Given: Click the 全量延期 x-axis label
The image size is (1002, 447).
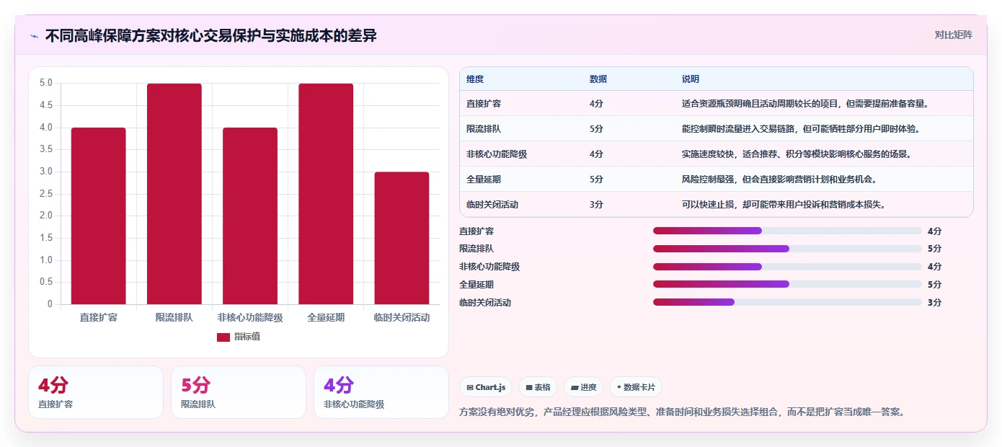Looking at the screenshot, I should coord(326,317).
